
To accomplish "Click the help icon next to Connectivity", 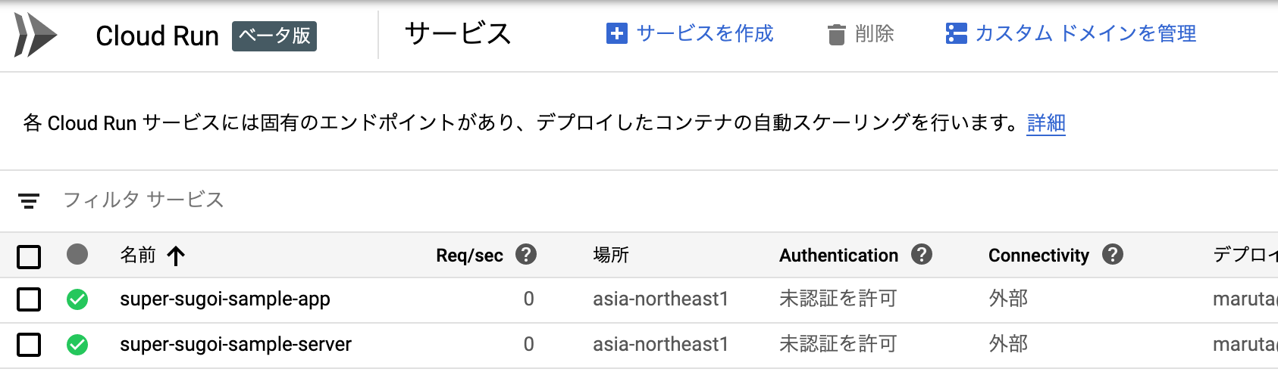I will (1113, 254).
